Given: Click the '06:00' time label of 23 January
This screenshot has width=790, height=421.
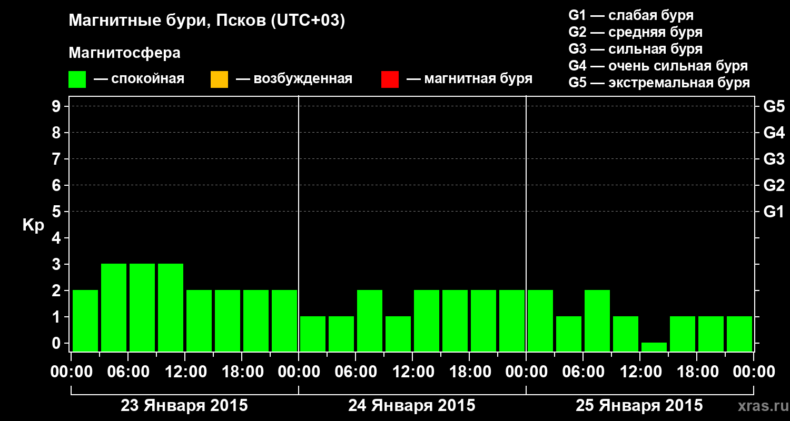Looking at the screenshot, I should (x=128, y=372).
